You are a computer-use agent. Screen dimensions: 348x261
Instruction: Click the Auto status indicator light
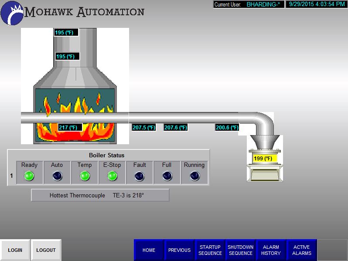(x=58, y=176)
